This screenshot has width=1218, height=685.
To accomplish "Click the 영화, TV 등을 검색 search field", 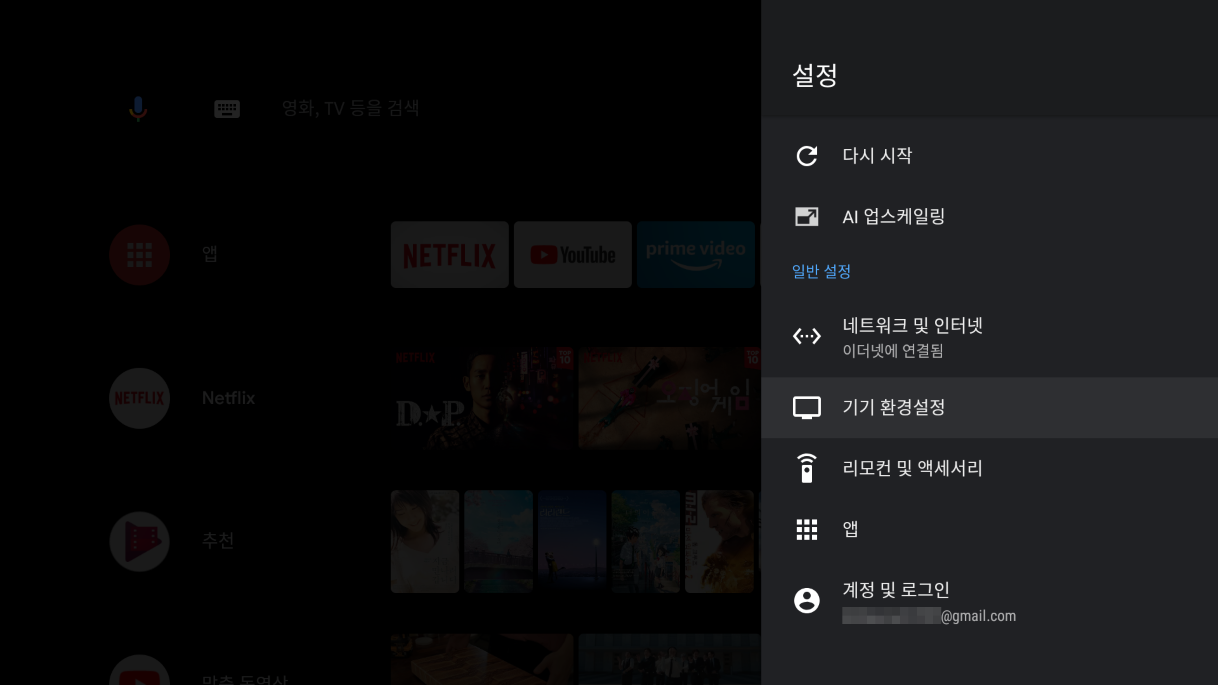I will pyautogui.click(x=350, y=108).
